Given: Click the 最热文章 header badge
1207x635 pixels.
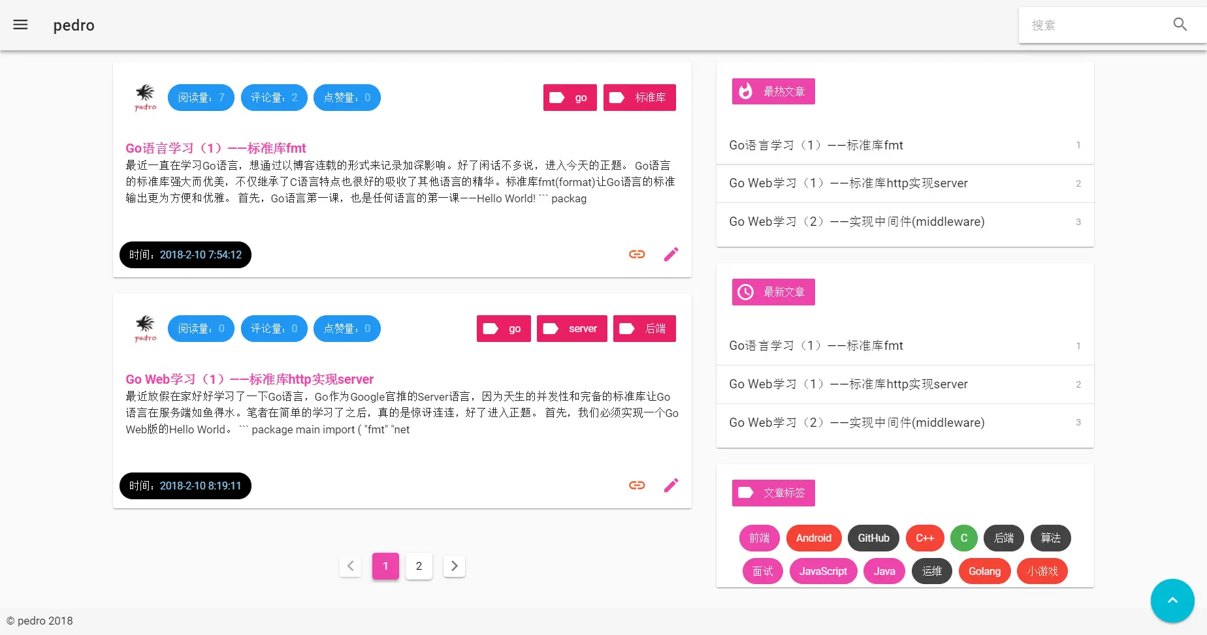Looking at the screenshot, I should (x=773, y=91).
